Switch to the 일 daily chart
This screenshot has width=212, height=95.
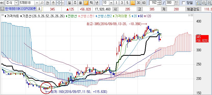click(x=70, y=3)
